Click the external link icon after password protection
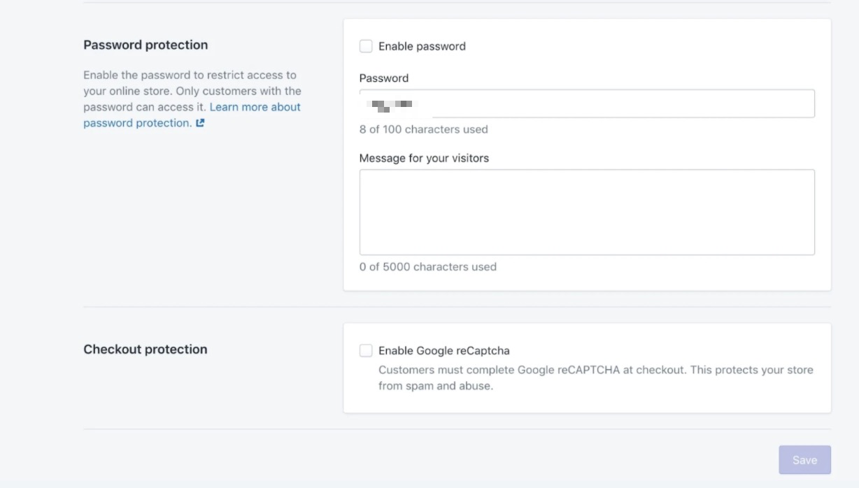Viewport: 859px width, 488px height. [x=201, y=121]
